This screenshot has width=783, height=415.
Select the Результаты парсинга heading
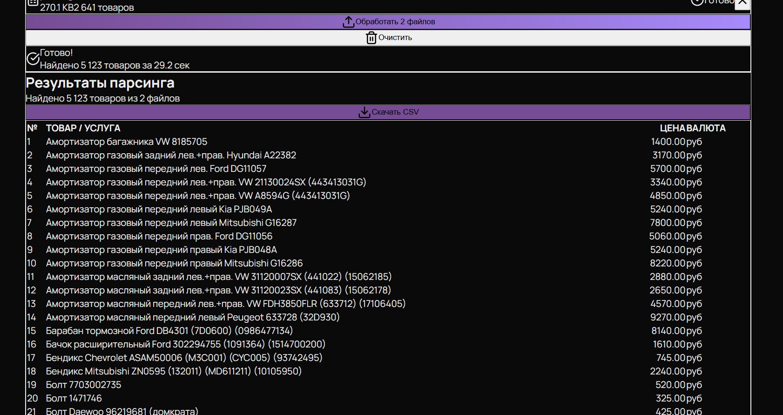pos(100,83)
